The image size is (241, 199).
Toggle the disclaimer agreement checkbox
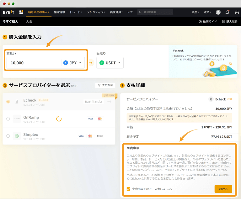click(128, 189)
